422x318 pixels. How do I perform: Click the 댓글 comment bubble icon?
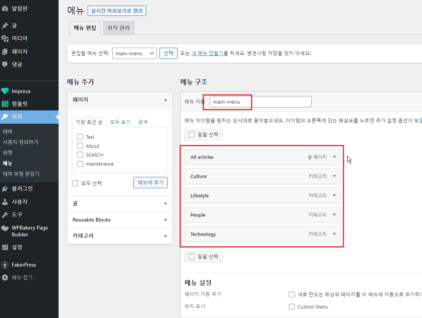pyautogui.click(x=5, y=65)
